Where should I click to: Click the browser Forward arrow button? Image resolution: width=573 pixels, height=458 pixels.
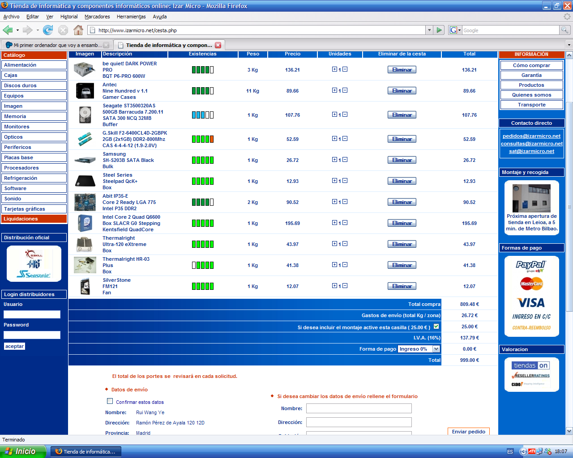tap(28, 30)
